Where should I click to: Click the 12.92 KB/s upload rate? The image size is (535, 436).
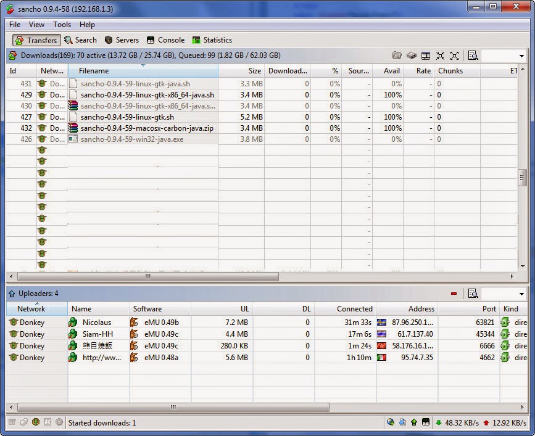509,422
